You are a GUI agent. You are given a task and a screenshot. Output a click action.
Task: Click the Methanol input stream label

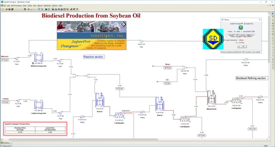(5, 57)
